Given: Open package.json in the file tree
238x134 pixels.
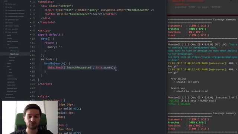Looking at the screenshot, I should pos(12,88).
